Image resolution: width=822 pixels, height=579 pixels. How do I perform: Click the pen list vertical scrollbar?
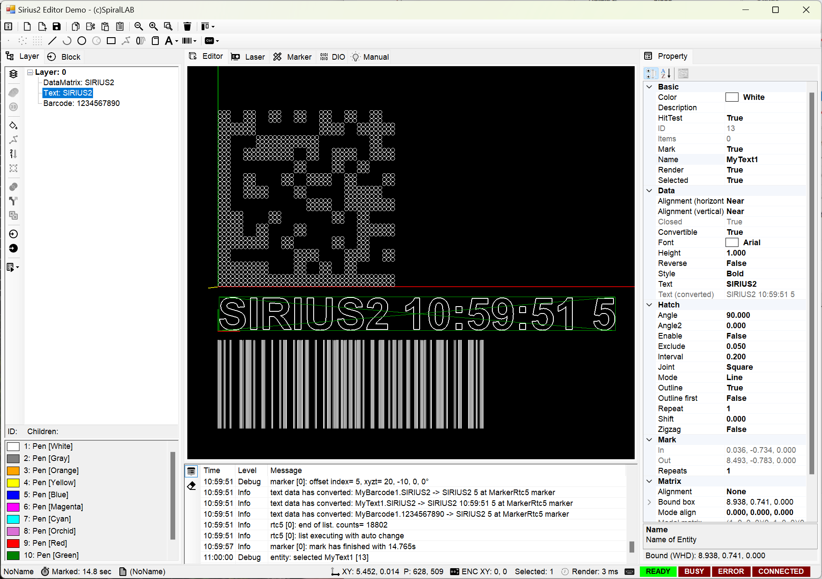[173, 496]
